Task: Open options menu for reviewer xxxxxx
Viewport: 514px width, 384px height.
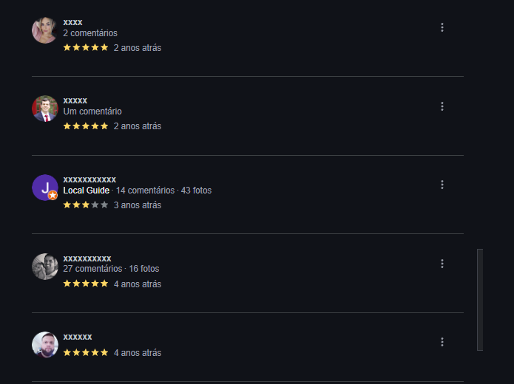Action: click(x=442, y=342)
